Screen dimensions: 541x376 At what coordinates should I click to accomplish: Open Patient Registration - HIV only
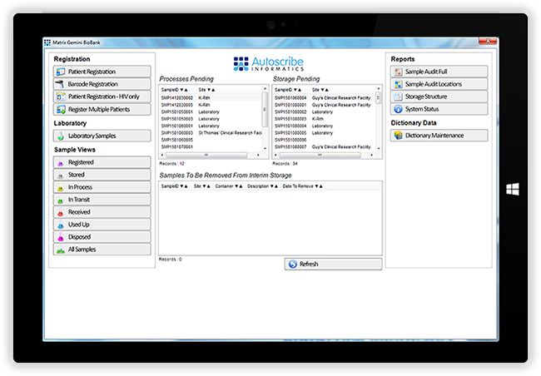pos(102,96)
